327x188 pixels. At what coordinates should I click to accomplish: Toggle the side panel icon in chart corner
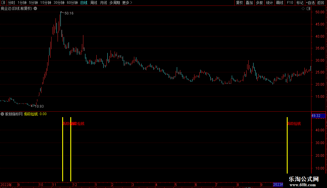(x=308, y=9)
